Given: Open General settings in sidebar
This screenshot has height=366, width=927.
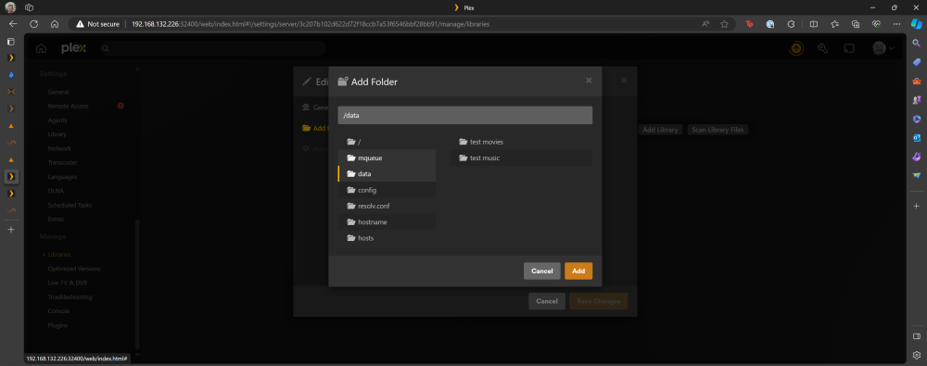Looking at the screenshot, I should 58,92.
